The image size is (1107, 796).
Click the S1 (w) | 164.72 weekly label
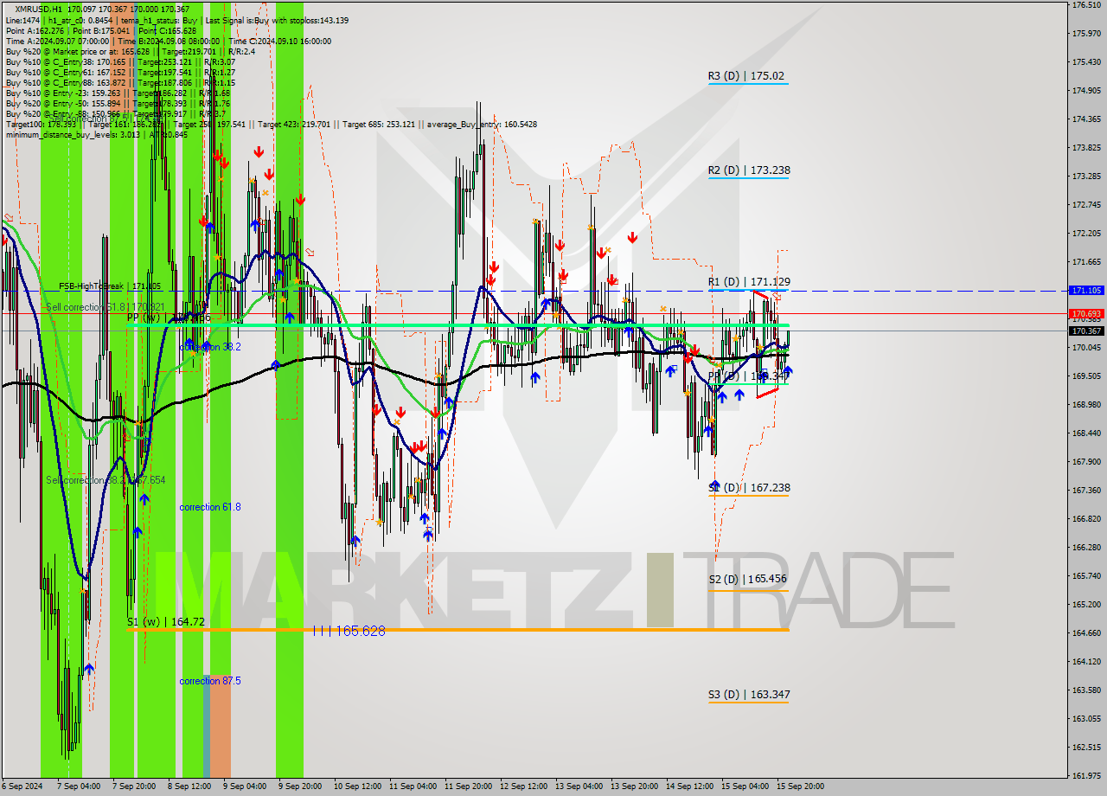click(166, 622)
